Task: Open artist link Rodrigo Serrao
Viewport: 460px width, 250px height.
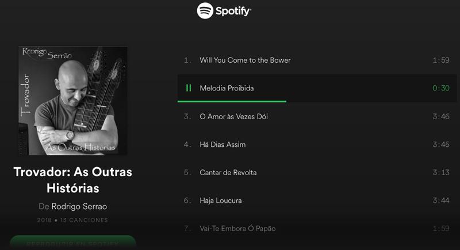Action: (x=79, y=206)
